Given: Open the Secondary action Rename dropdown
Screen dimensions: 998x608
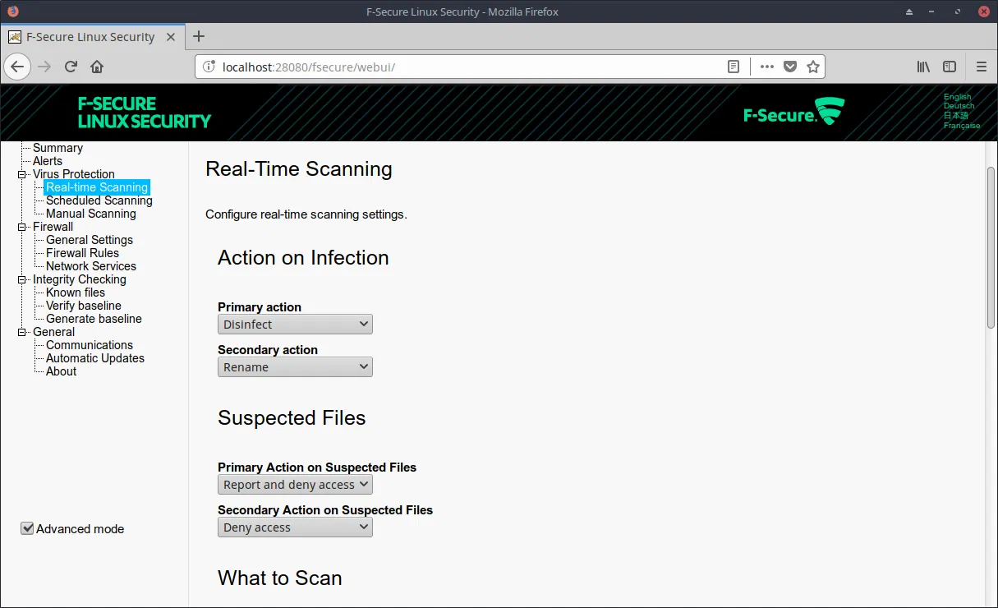Looking at the screenshot, I should 295,367.
